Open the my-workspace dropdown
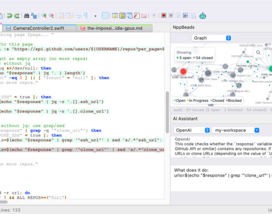Image resolution: width=272 pixels, height=214 pixels. click(236, 130)
